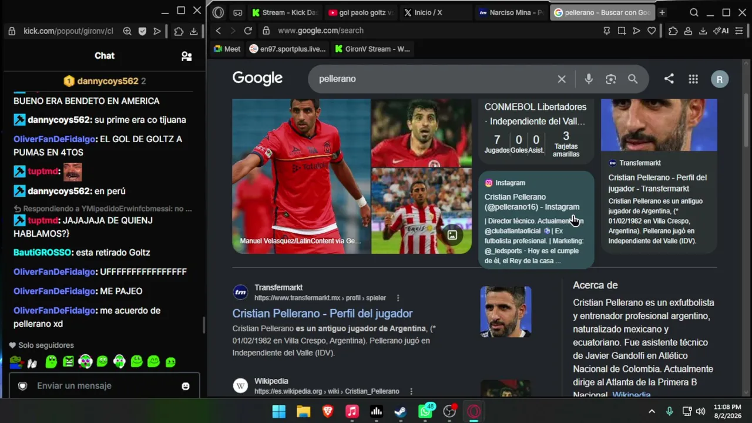Click the Google page vertical scrollbar
This screenshot has height=423, width=752.
click(747, 120)
